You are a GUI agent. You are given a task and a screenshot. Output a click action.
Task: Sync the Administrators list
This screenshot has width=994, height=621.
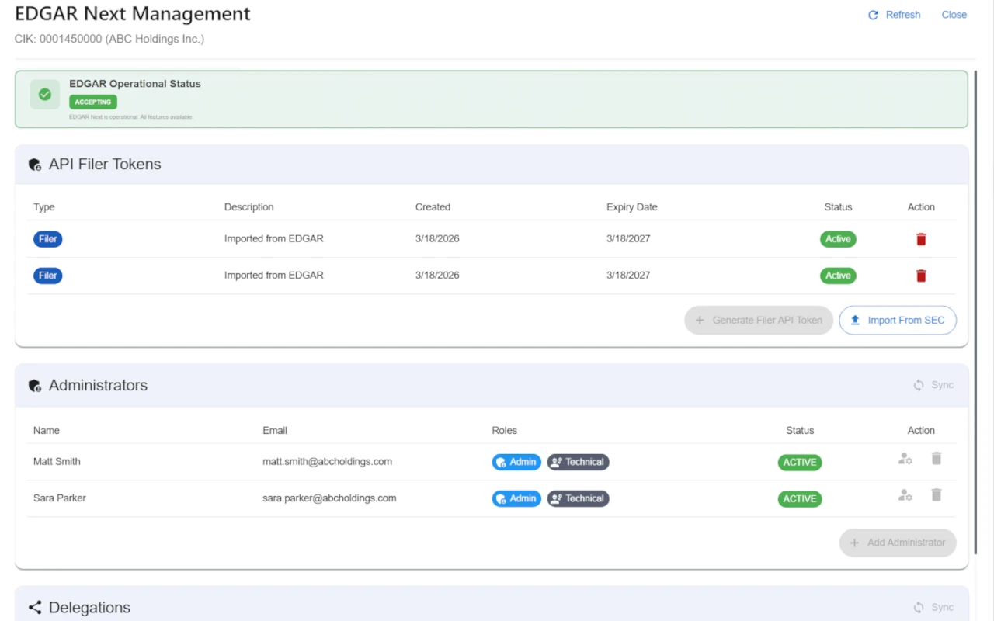(933, 385)
